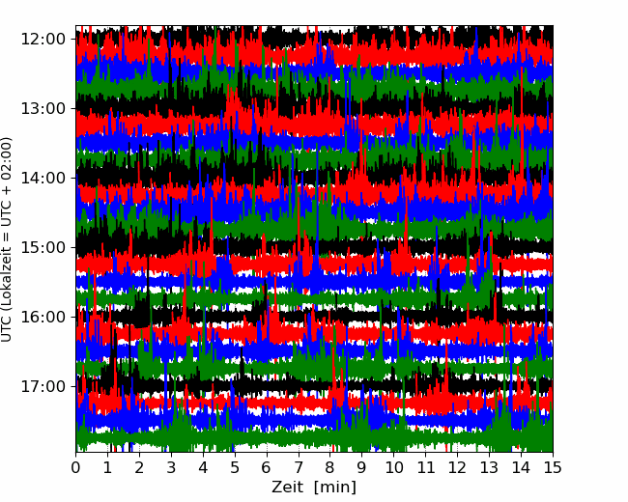Click the 12:00 y-axis time label
The width and height of the screenshot is (628, 502).
point(43,40)
